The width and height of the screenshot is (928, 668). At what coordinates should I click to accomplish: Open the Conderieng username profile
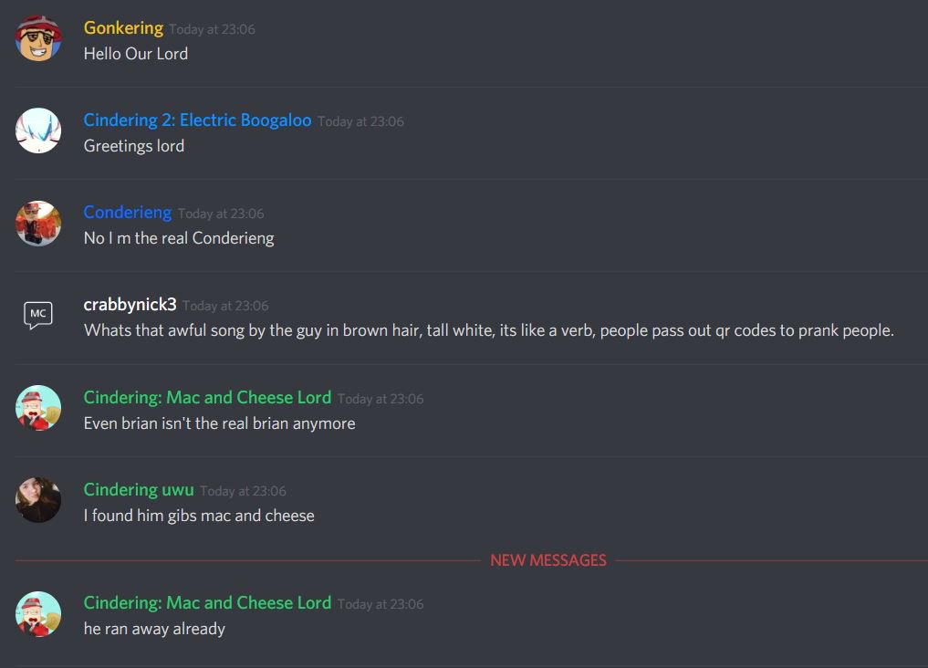point(127,213)
